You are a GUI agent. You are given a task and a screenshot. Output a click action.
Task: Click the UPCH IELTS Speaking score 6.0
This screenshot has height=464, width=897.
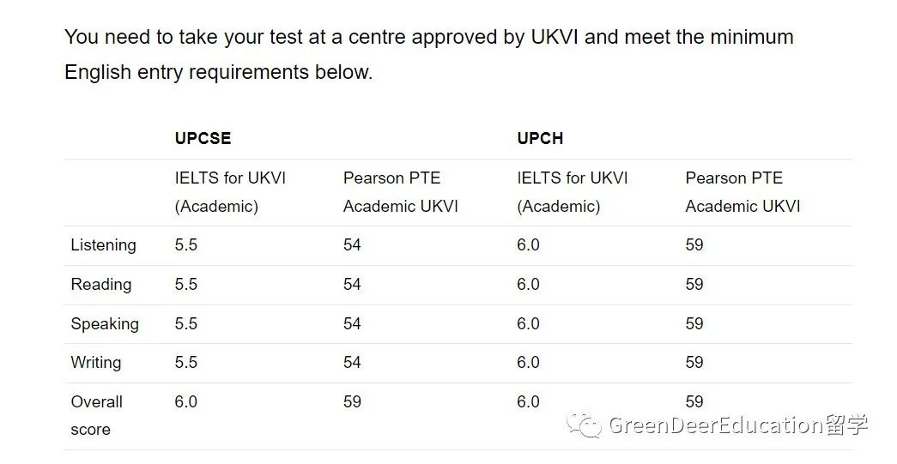pos(528,324)
